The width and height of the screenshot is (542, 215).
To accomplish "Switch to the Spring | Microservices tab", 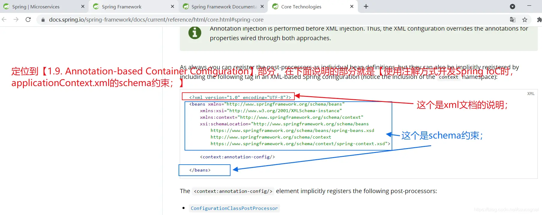I will point(44,7).
